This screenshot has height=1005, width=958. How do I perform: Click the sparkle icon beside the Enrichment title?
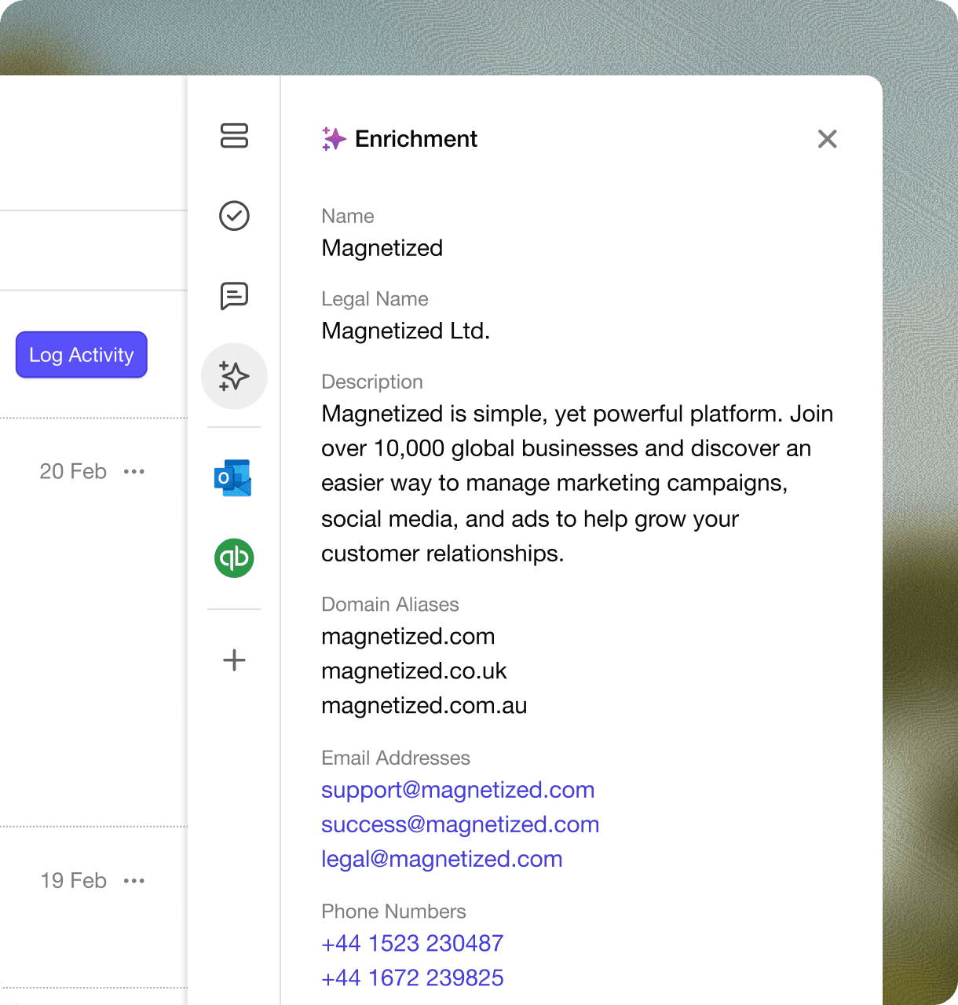click(333, 139)
